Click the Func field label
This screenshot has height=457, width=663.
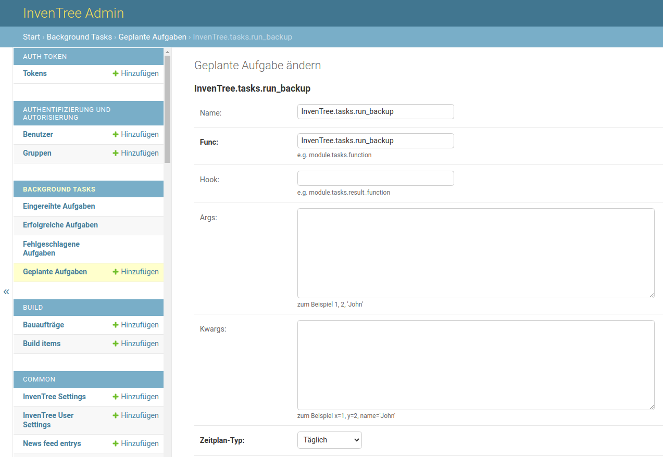pos(209,142)
